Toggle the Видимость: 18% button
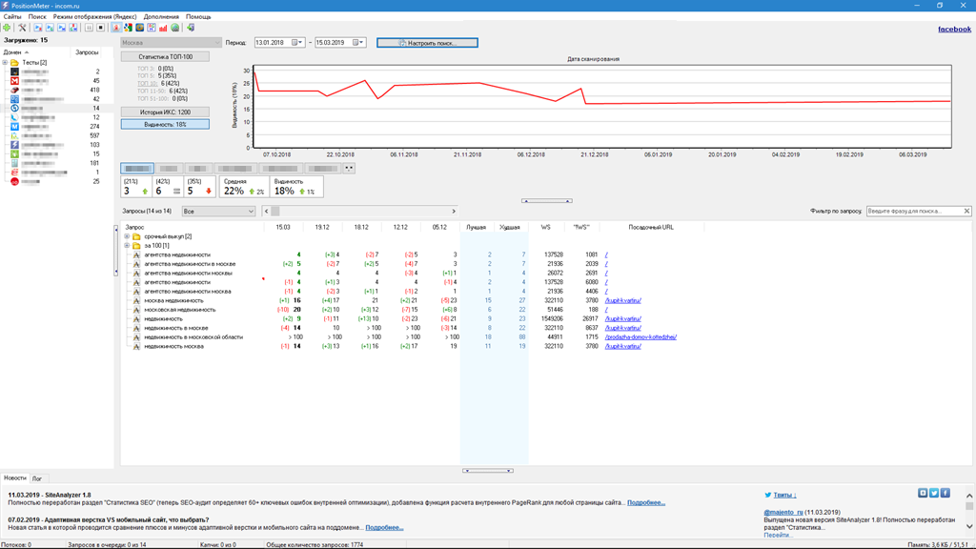976x549 pixels. [165, 124]
